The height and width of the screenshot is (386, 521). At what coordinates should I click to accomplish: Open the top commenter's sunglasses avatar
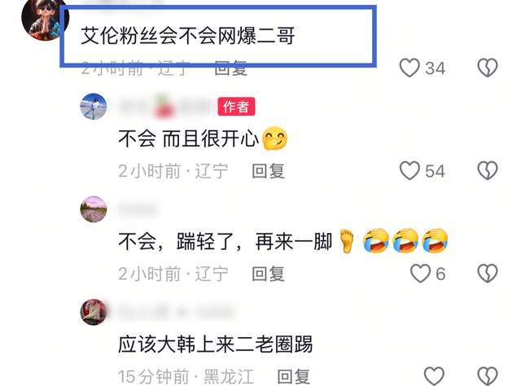pos(45,18)
